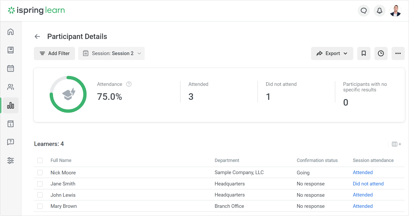Click the attendance progress ring chart
Image resolution: width=409 pixels, height=216 pixels.
pos(68,94)
